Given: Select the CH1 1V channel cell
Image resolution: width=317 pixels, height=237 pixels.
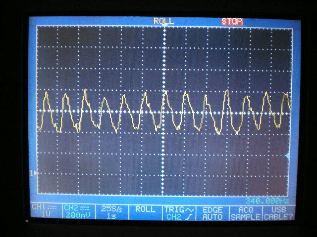Looking at the screenshot, I should tap(45, 211).
